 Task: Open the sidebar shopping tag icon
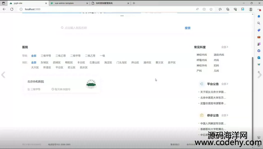pos(259,30)
